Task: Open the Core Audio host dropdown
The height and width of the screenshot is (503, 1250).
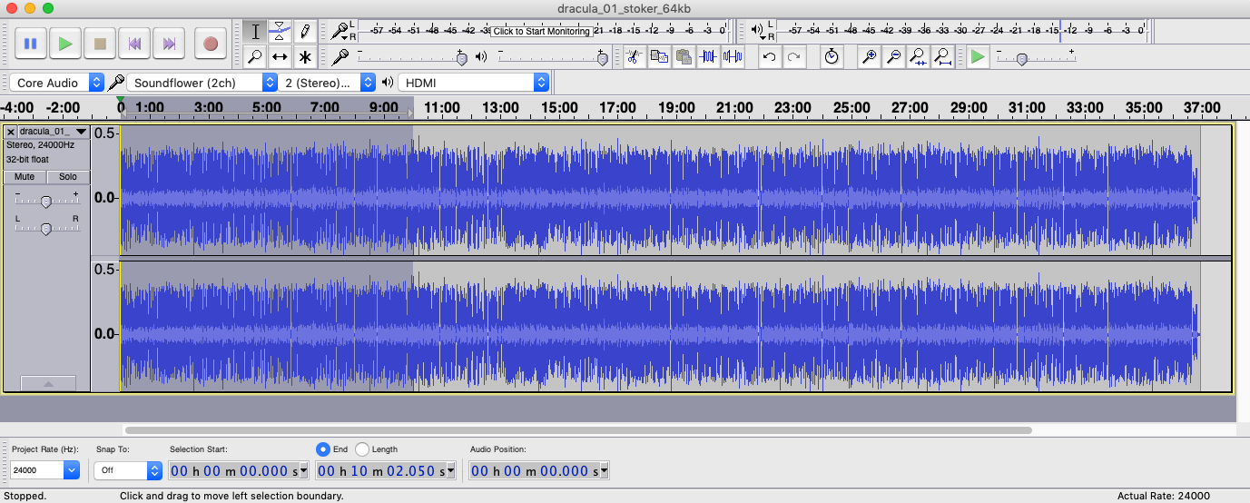Action: pos(57,83)
